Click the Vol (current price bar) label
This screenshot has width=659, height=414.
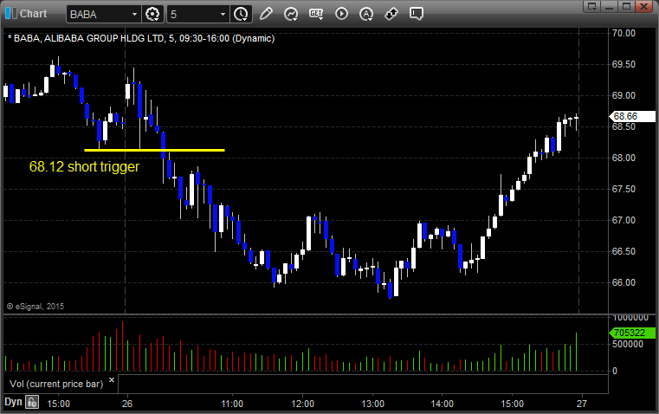click(x=56, y=384)
